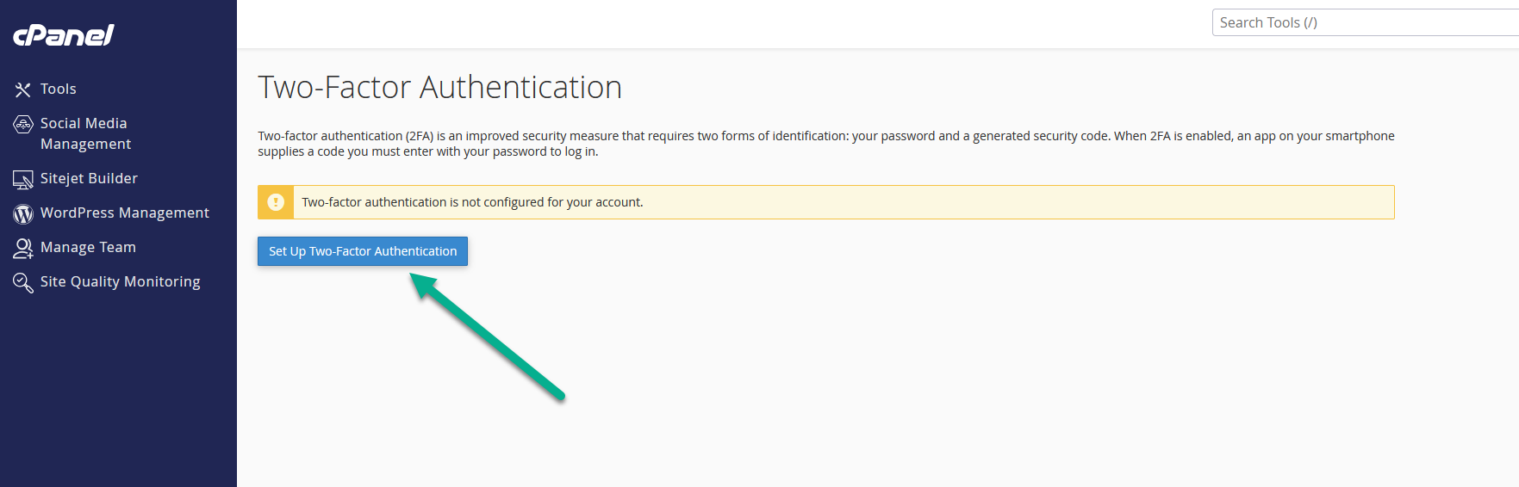The height and width of the screenshot is (487, 1519).
Task: Click the Two-Factor Authentication page heading
Action: coord(439,87)
